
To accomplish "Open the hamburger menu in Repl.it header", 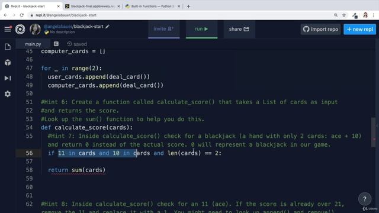I will (8, 29).
